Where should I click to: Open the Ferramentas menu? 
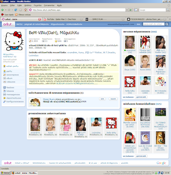(49, 5)
